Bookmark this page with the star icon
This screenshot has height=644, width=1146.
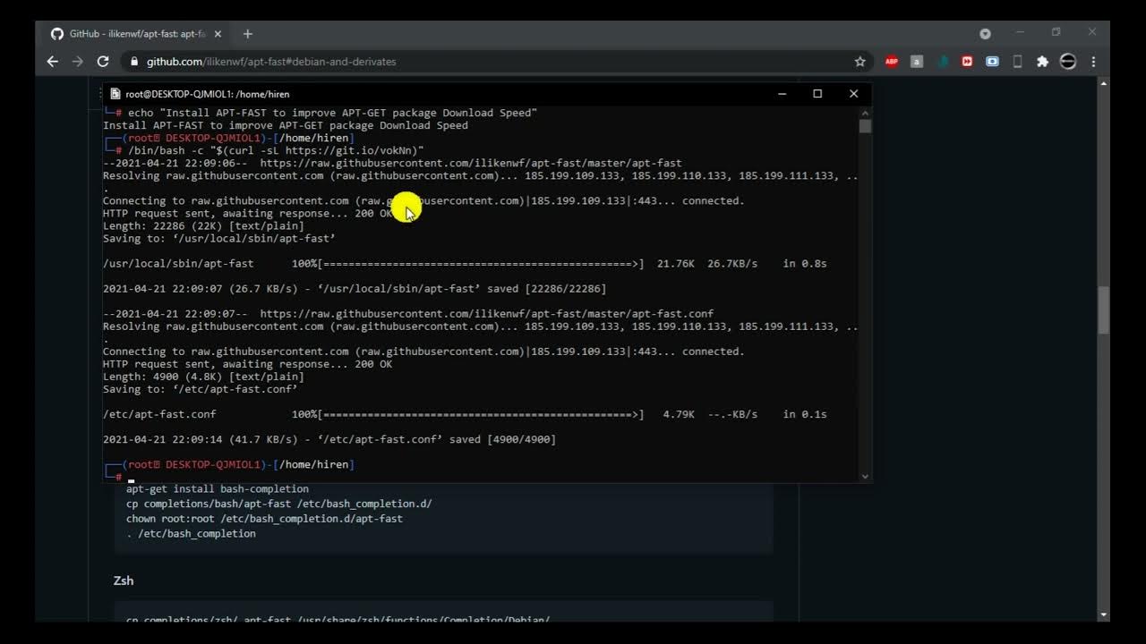point(859,62)
